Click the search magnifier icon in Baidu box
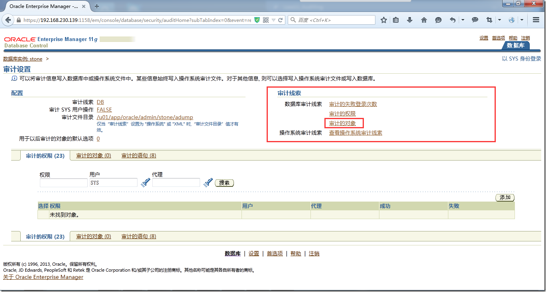 coord(293,20)
